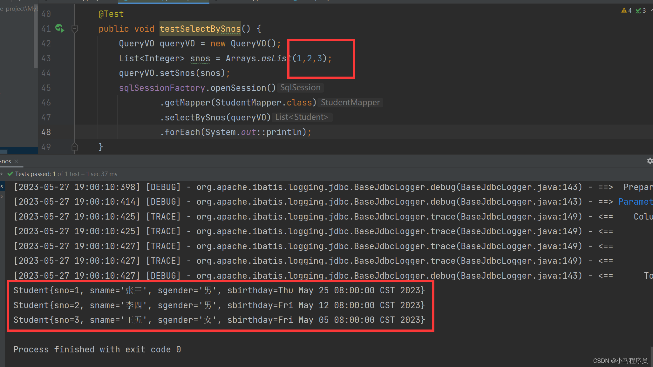Expand the hidden test toolbar chevrons
This screenshot has height=367, width=653.
click(1, 174)
